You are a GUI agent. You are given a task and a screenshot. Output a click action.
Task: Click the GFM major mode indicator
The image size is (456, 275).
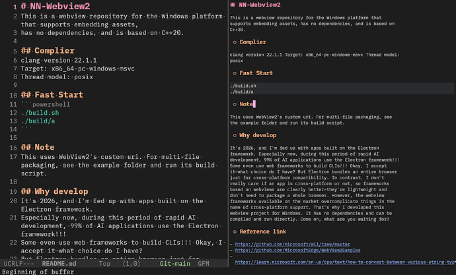(x=204, y=263)
